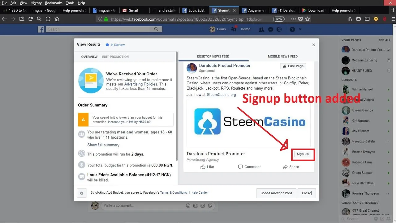Close the active SteemC browser tab

tap(234, 10)
